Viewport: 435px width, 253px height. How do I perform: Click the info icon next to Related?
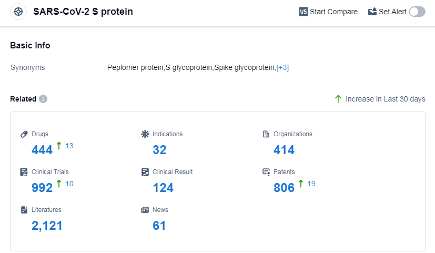pyautogui.click(x=43, y=99)
